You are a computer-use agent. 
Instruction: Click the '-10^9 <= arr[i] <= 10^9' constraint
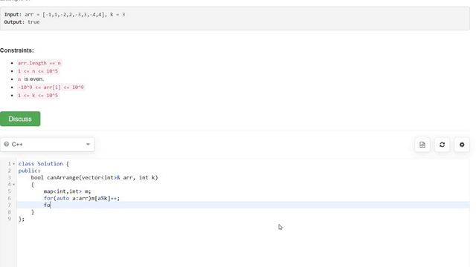(51, 88)
